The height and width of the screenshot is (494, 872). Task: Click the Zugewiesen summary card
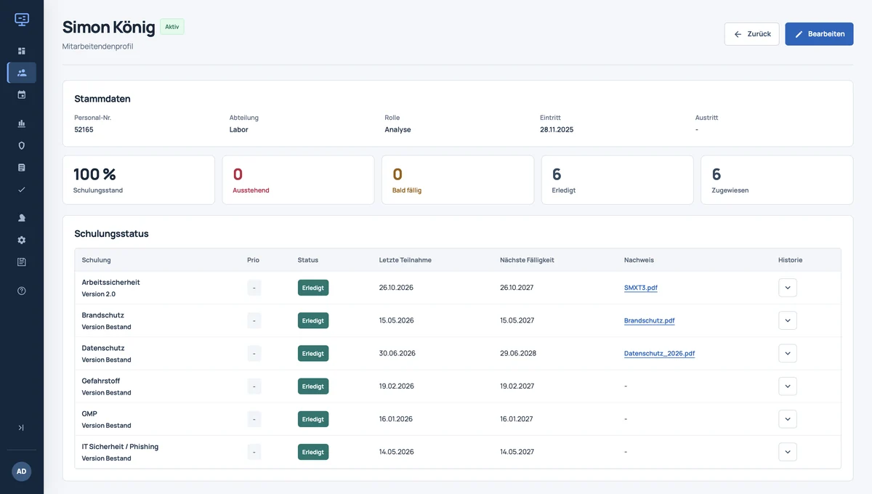pyautogui.click(x=777, y=179)
